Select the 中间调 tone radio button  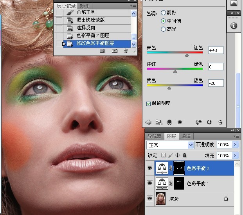pyautogui.click(x=163, y=21)
